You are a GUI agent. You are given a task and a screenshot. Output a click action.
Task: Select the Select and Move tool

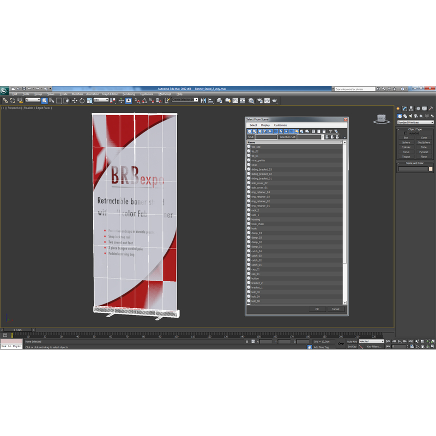[75, 101]
